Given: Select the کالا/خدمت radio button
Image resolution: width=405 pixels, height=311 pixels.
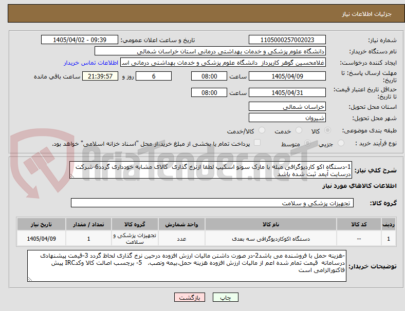Looking at the screenshot, I should tap(262, 130).
